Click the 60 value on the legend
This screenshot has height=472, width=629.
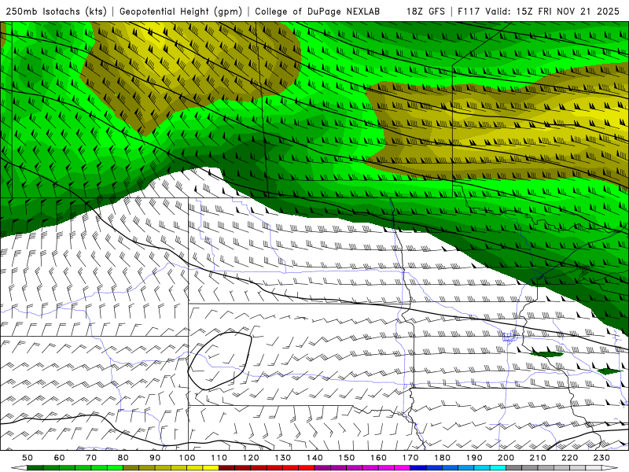coord(60,458)
